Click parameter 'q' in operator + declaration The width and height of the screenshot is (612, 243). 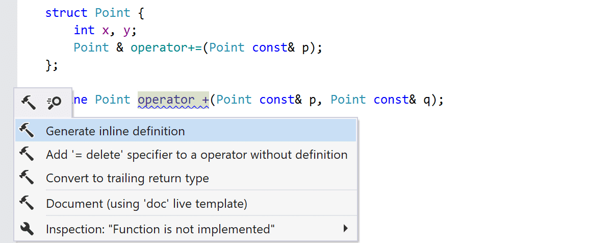click(x=427, y=100)
